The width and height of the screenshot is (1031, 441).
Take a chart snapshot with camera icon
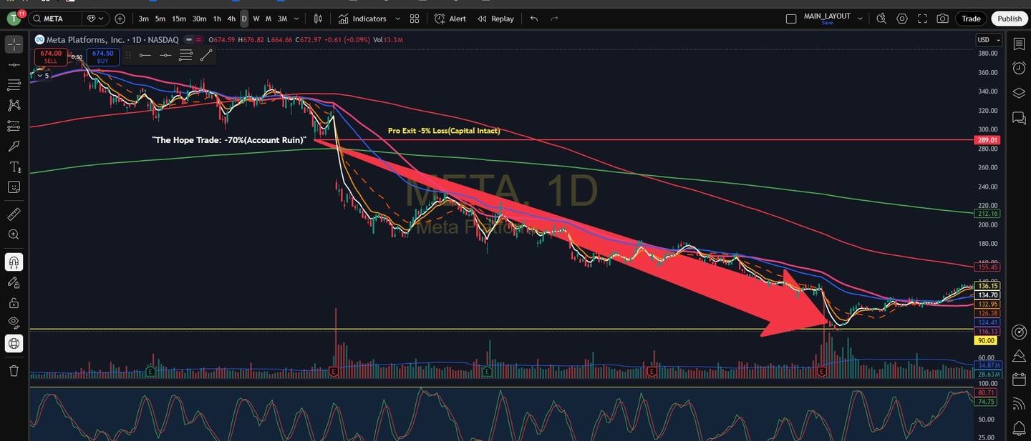943,19
